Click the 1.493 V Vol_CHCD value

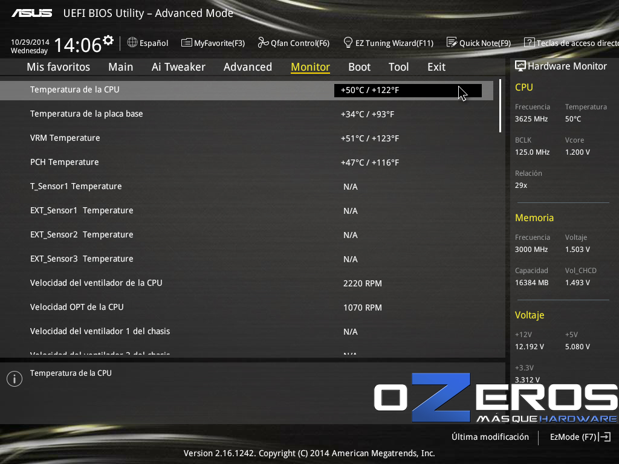577,283
